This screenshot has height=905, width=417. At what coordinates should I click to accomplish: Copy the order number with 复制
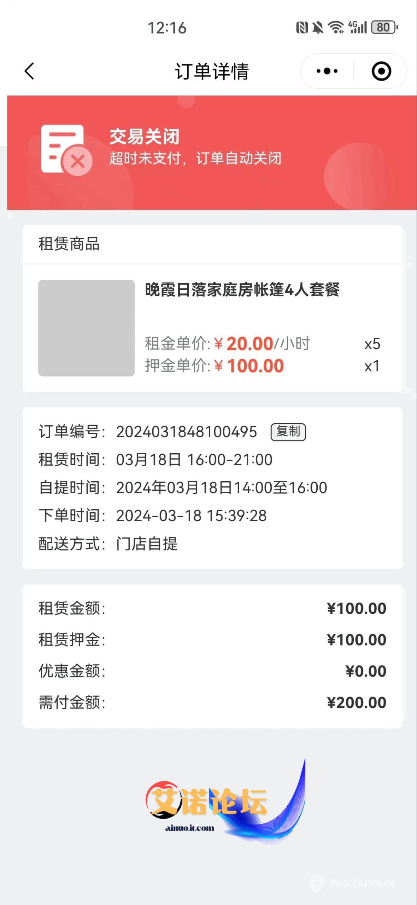[288, 432]
